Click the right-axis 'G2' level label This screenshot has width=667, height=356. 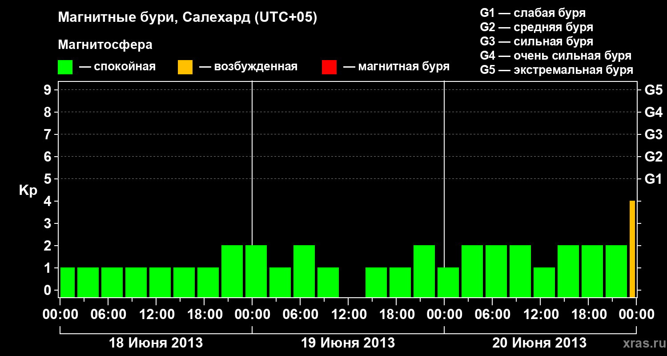[653, 157]
